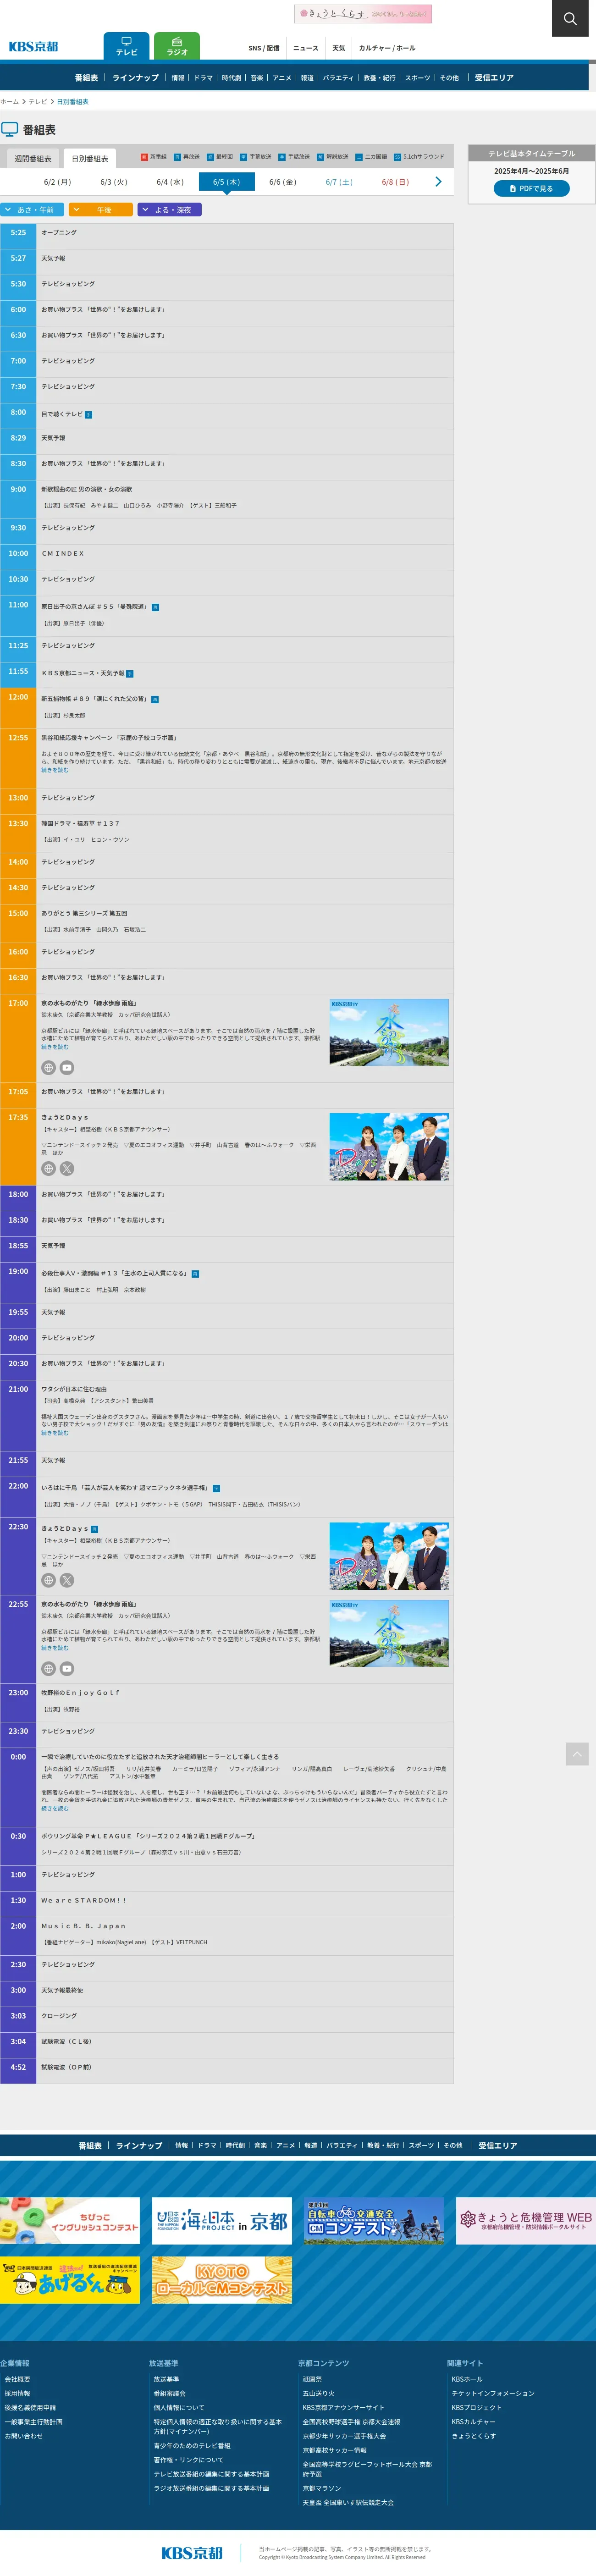Jump to 午後 section
Image resolution: width=596 pixels, height=2576 pixels.
click(100, 210)
